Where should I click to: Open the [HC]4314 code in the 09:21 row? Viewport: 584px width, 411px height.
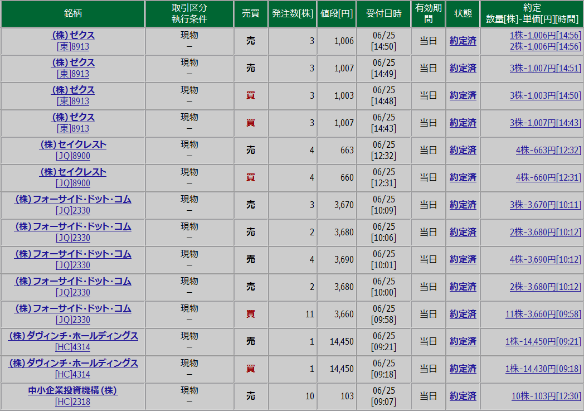[x=72, y=347]
